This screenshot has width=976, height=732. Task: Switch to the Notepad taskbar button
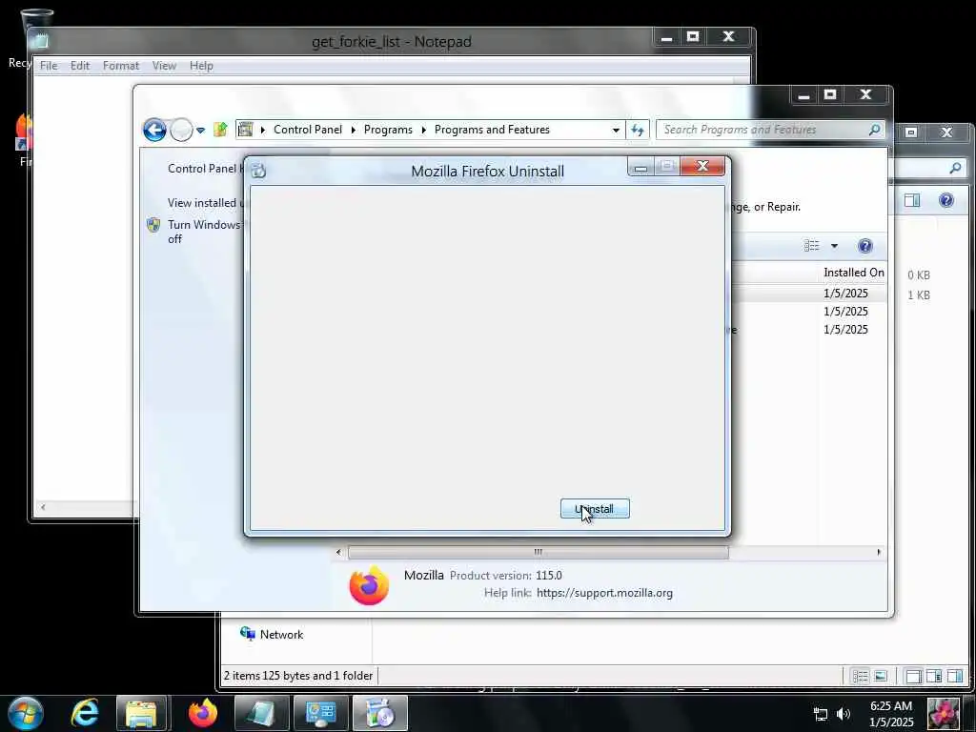(261, 713)
